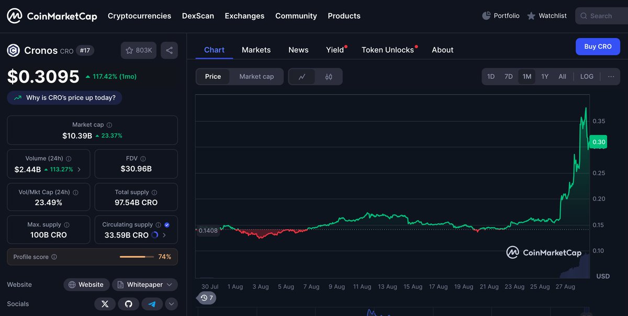This screenshot has width=628, height=316.
Task: Set chart range to 7D
Action: coord(508,76)
